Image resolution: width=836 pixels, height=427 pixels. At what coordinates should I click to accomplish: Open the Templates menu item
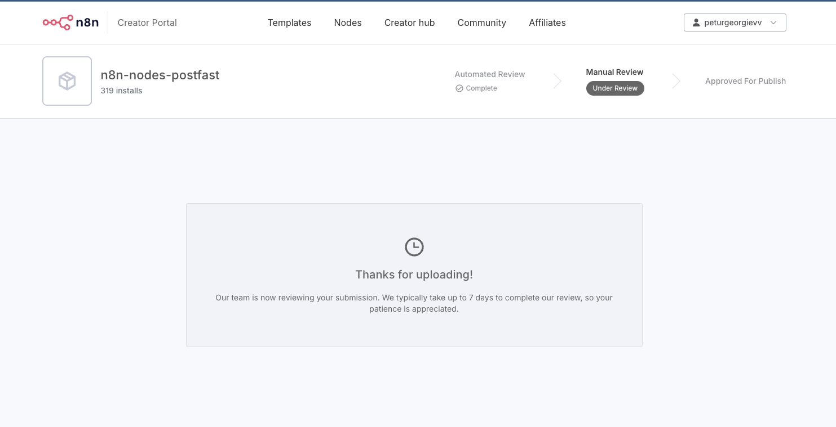click(289, 23)
